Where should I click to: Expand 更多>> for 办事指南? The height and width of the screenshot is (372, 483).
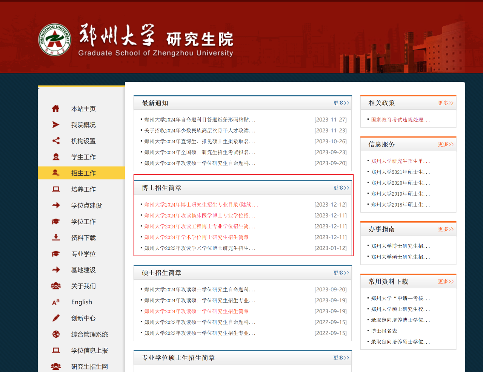tap(446, 229)
